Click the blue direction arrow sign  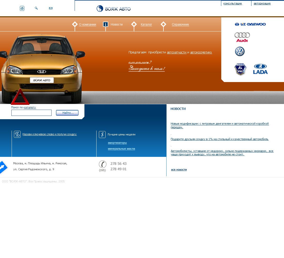[x=3, y=167]
